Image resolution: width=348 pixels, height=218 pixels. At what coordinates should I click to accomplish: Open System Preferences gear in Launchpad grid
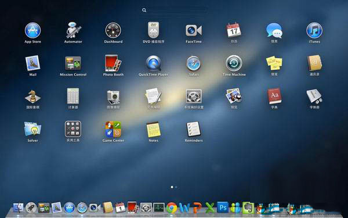pos(194,96)
